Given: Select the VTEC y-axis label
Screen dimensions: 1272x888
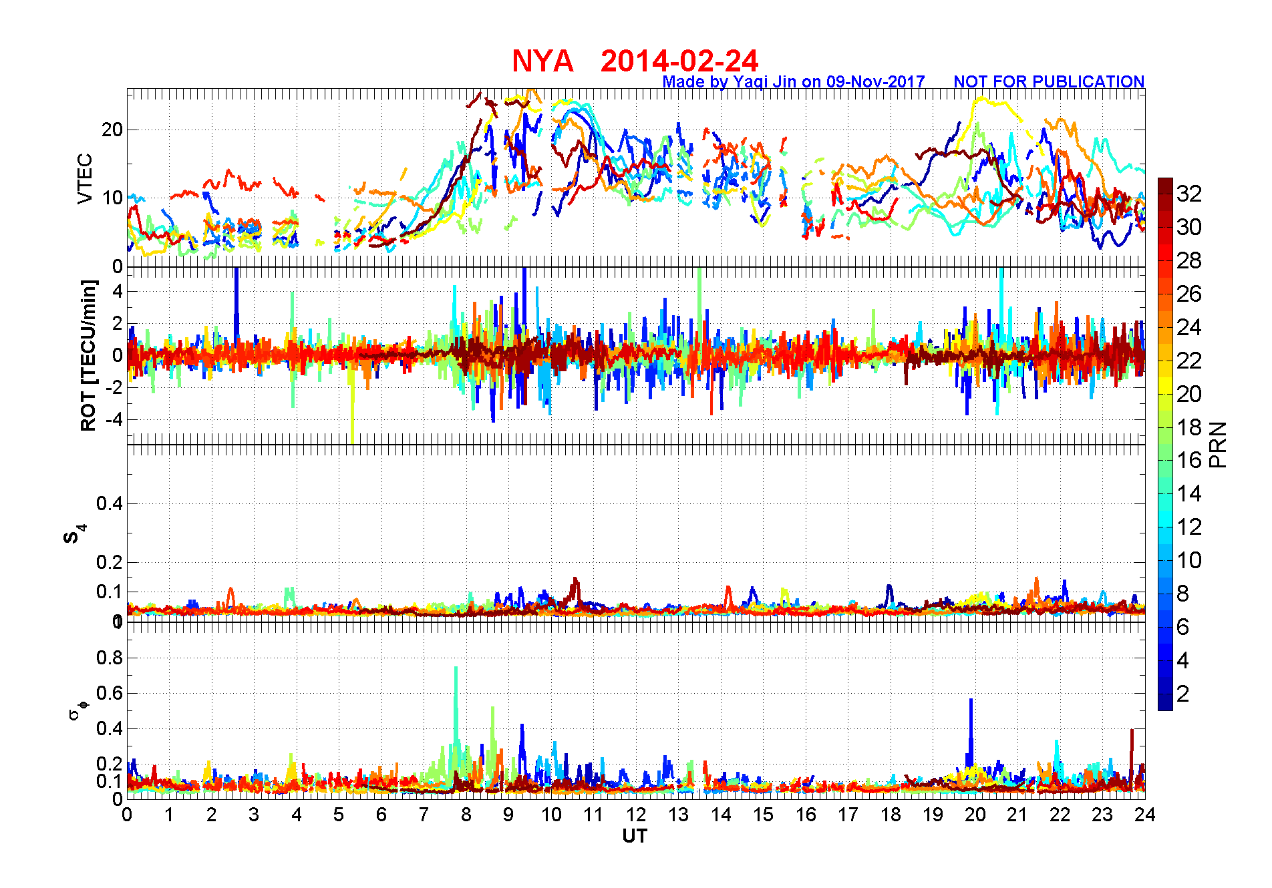Looking at the screenshot, I should tap(85, 178).
